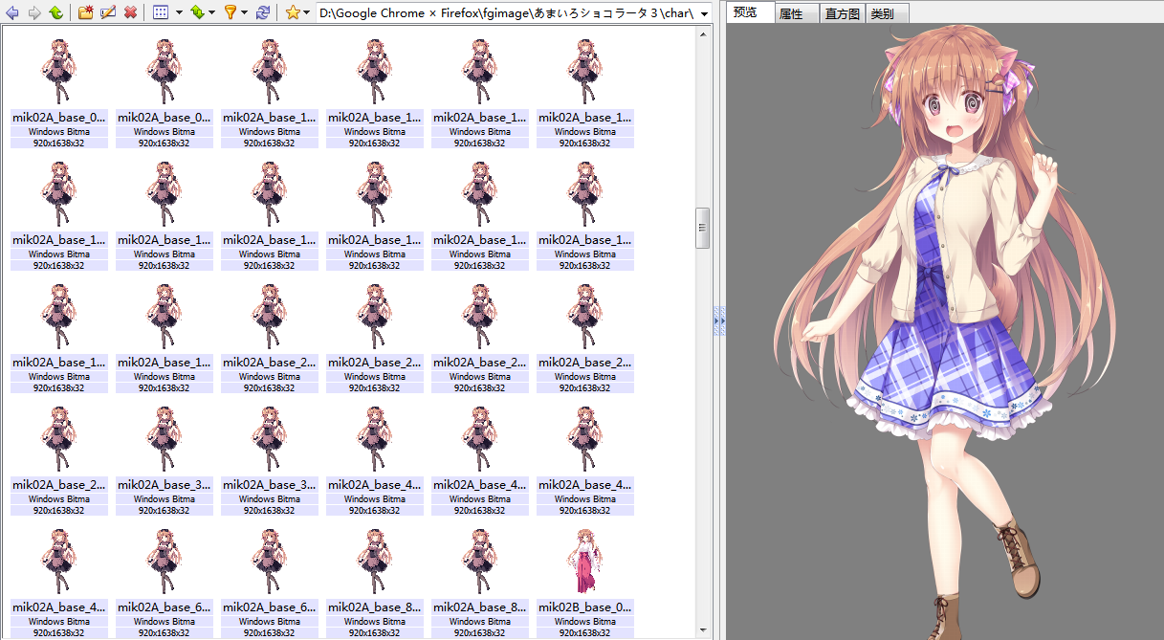Go up one folder level
Image resolution: width=1164 pixels, height=640 pixels.
56,12
